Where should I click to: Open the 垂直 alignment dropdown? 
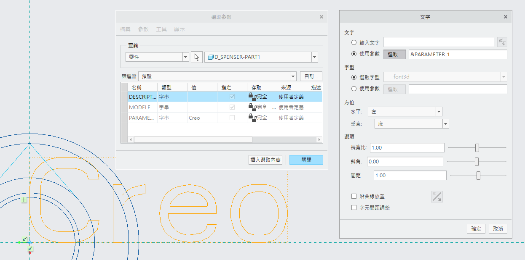tap(445, 123)
